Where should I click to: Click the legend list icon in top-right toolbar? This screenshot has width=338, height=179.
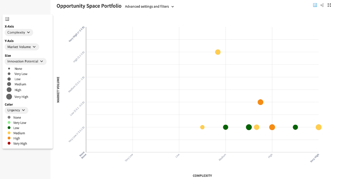point(315,5)
